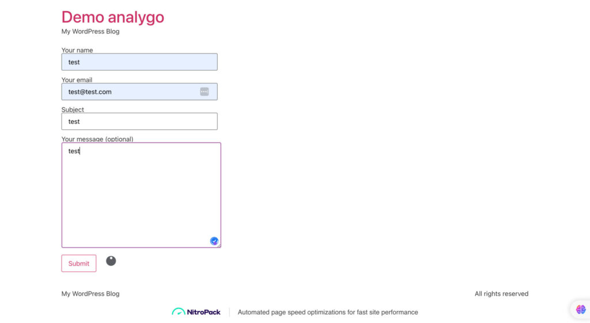Click the NitroPack page speed tagline text
Viewport: 590px width, 323px height.
pyautogui.click(x=328, y=312)
